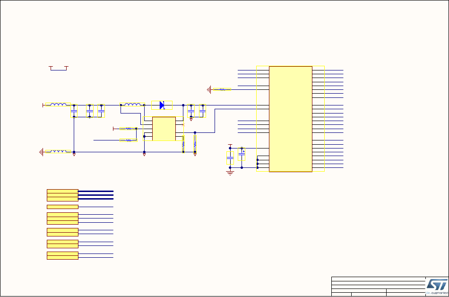Select the ground symbol left of the top resistor

pos(209,90)
